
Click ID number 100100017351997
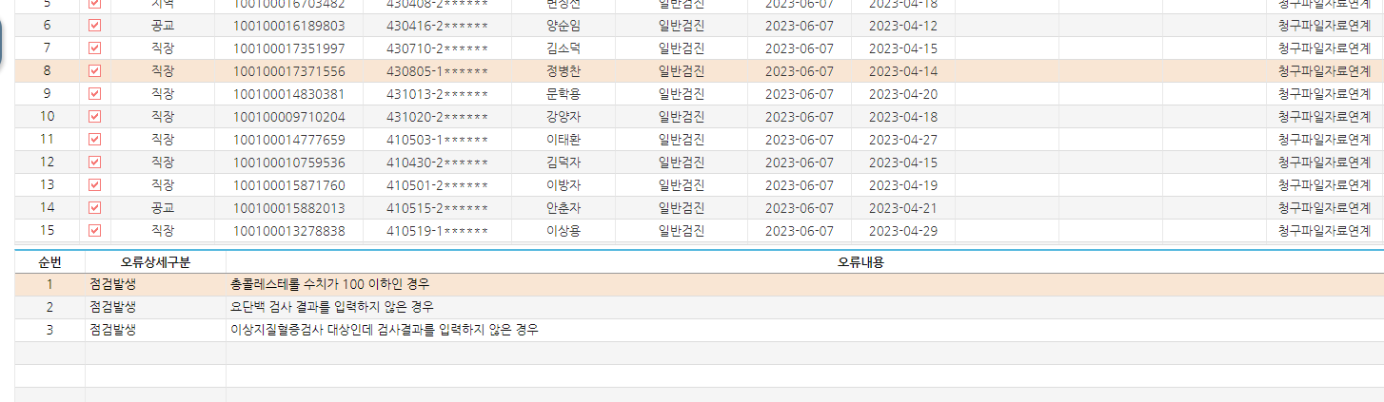point(289,48)
